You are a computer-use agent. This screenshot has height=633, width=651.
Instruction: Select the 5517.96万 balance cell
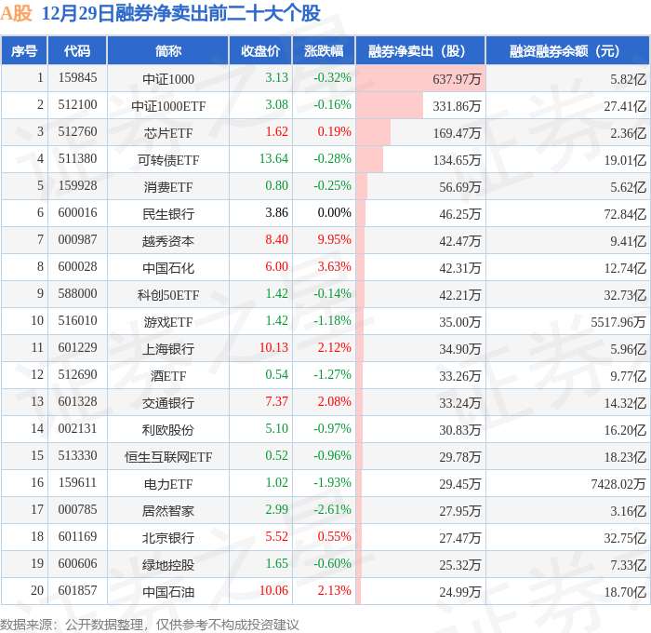click(618, 322)
